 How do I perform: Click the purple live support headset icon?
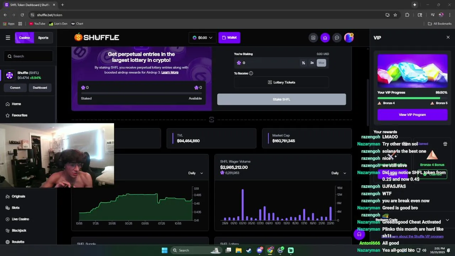pyautogui.click(x=359, y=234)
